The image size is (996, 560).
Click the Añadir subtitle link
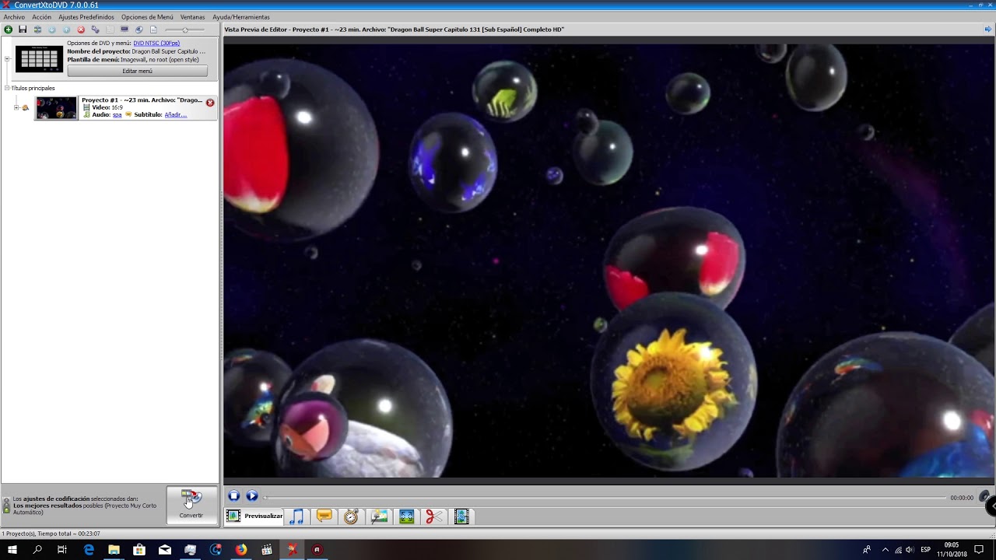coord(176,114)
